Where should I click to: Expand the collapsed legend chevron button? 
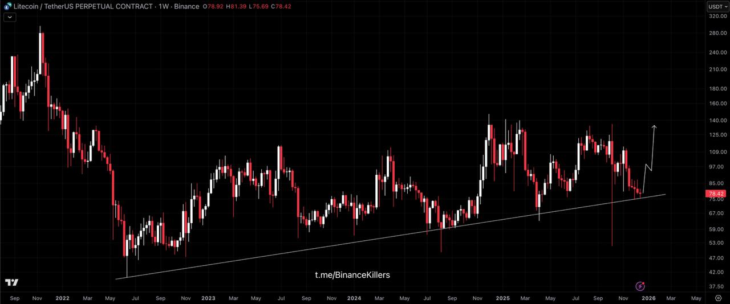pos(10,17)
